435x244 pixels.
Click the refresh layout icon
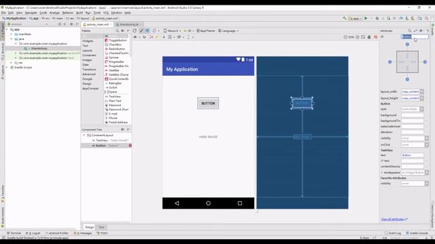(x=135, y=30)
